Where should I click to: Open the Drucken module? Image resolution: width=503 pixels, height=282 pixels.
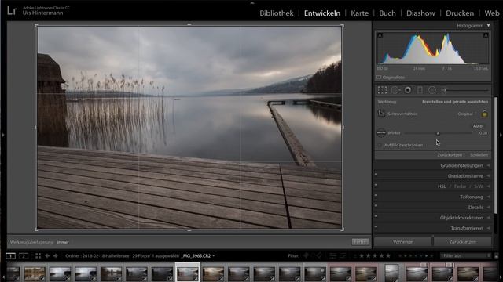tap(460, 13)
